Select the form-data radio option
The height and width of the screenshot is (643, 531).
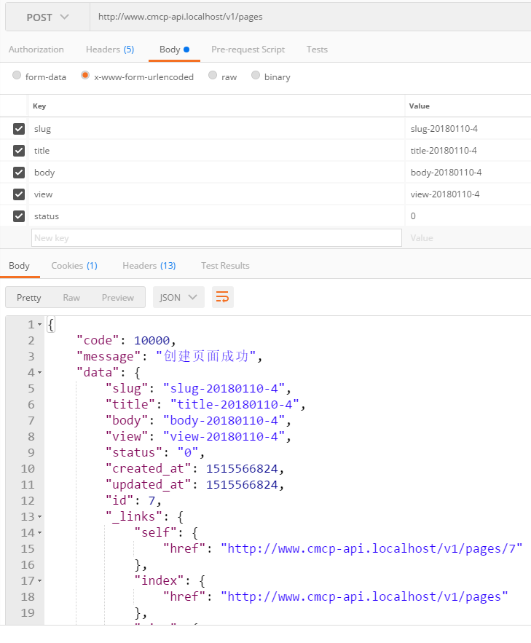[x=17, y=76]
